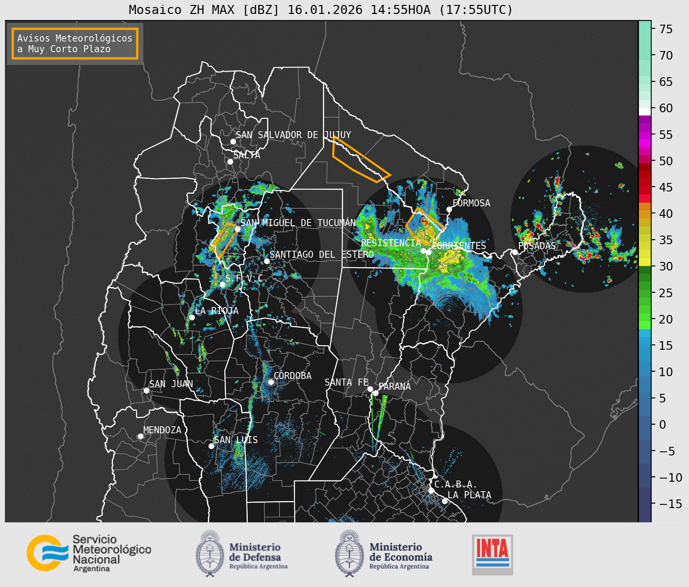689x587 pixels.
Task: Click the 55 dBZ magenta band on scale
Action: [x=645, y=135]
